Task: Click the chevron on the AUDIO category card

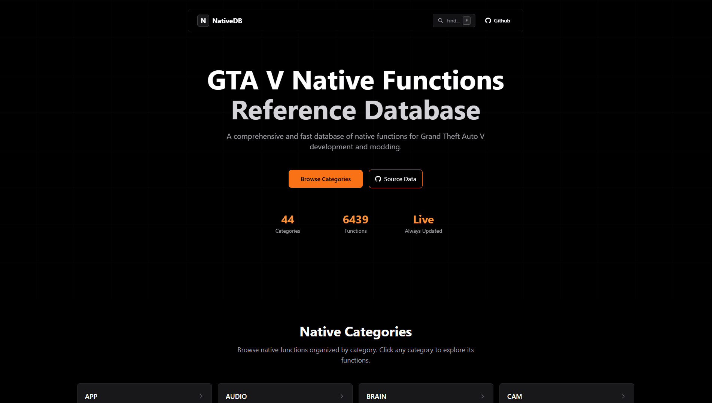Action: (341, 396)
